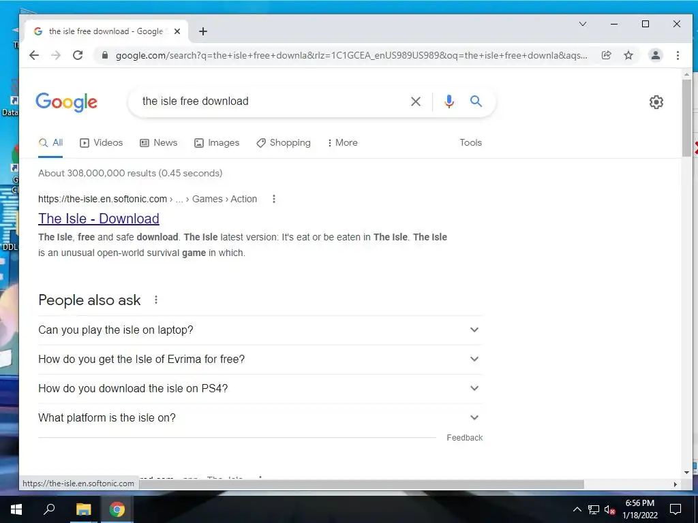Bookmark this page with the star icon

(x=628, y=55)
